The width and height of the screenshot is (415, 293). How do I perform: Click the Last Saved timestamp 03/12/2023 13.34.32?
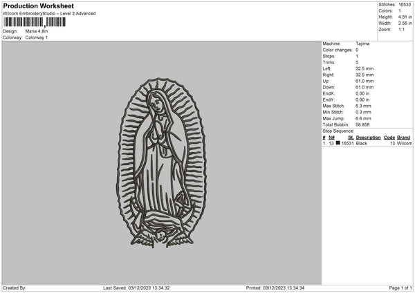click(149, 288)
